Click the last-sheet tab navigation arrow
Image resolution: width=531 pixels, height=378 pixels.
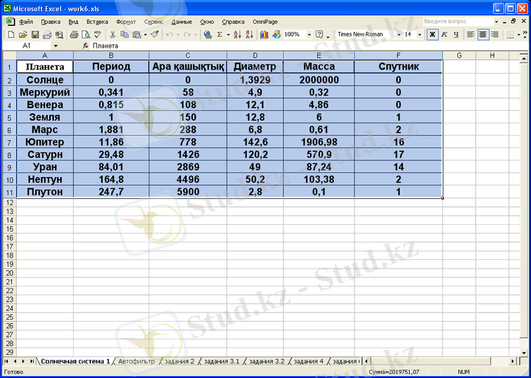click(33, 361)
